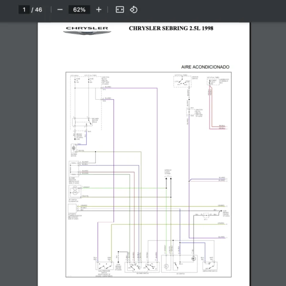Click the zoom in plus button
The image size is (286, 286).
(x=99, y=10)
